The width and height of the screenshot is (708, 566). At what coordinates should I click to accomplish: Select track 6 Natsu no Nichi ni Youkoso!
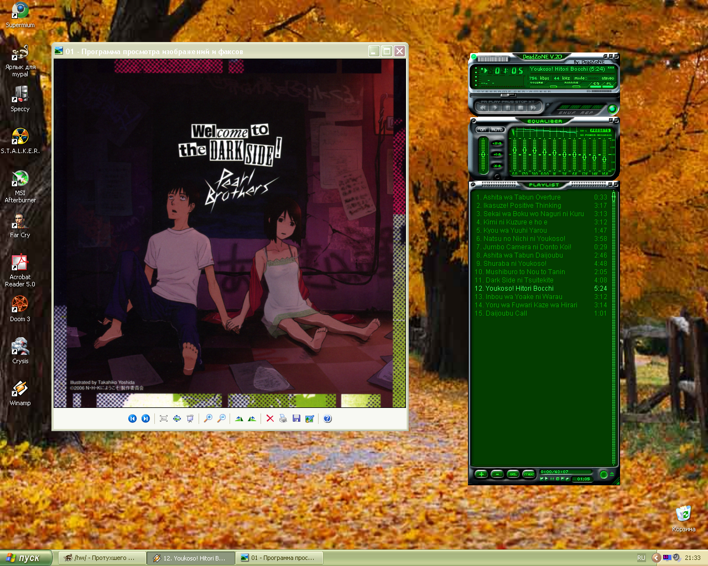(x=541, y=239)
